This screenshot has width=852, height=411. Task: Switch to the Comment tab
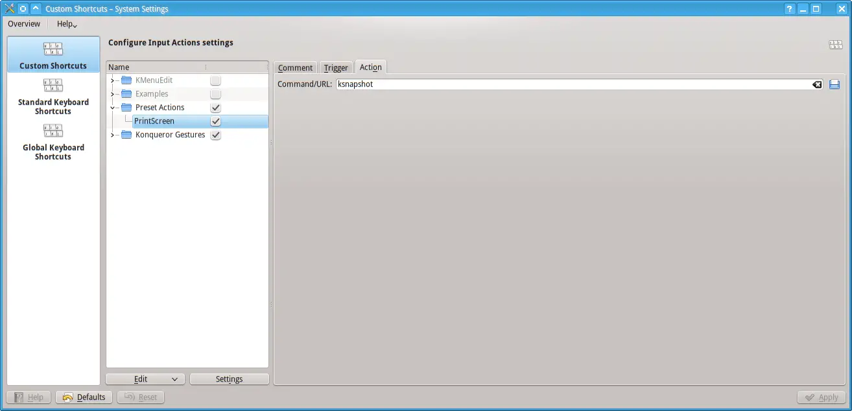[x=296, y=67]
